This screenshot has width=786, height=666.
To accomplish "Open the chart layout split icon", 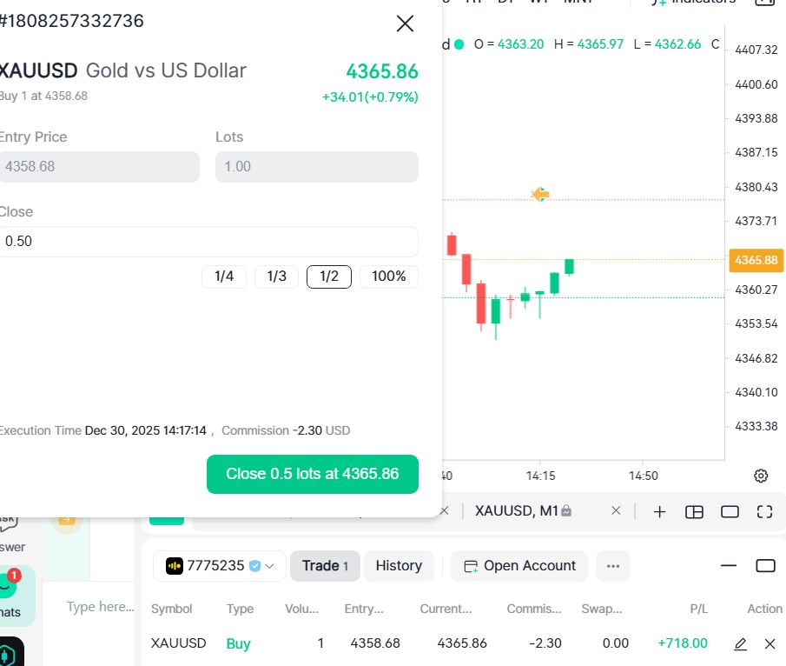I will click(x=694, y=511).
